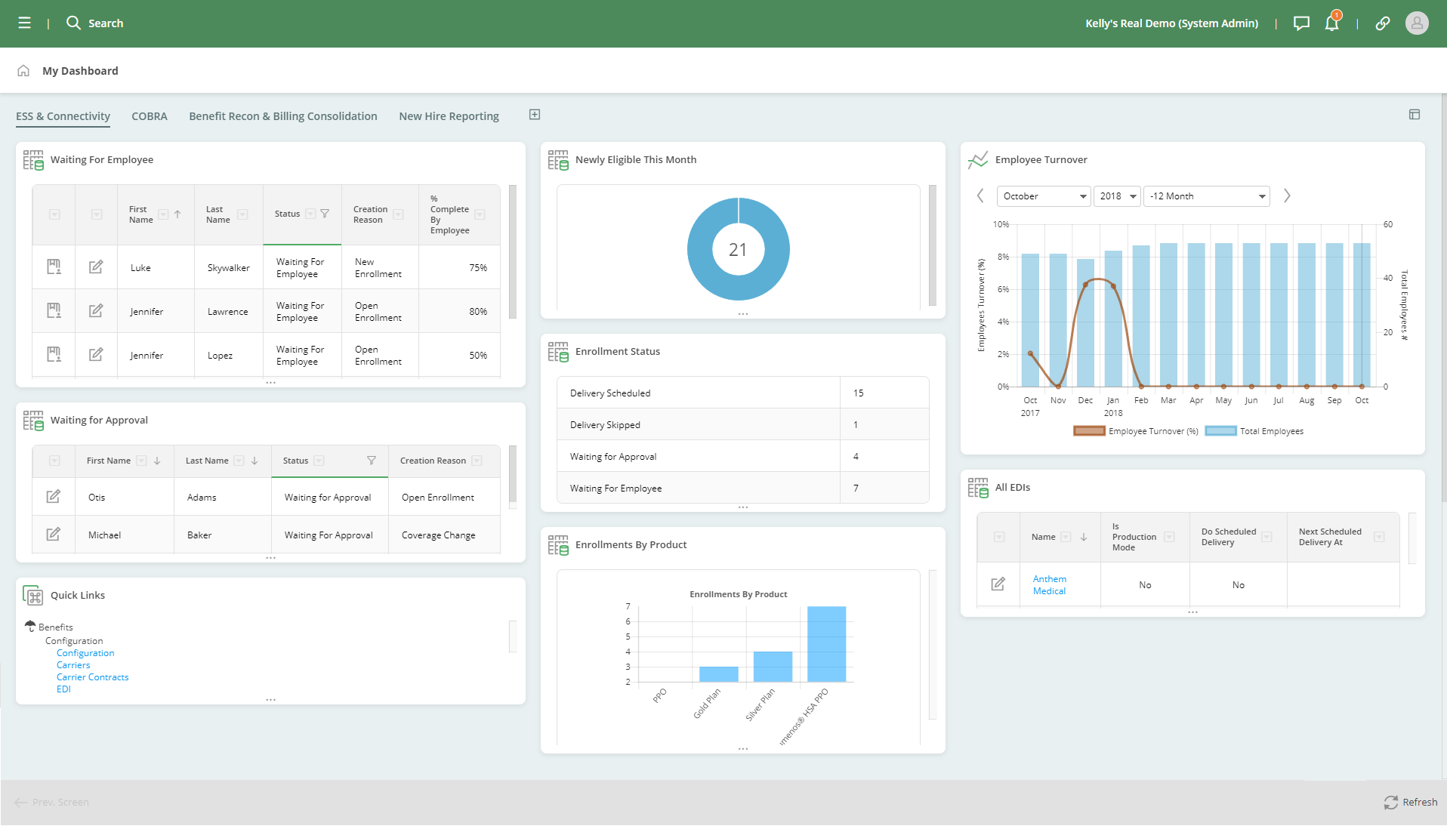1447x826 pixels.
Task: Open the hamburger main menu
Action: tap(24, 23)
